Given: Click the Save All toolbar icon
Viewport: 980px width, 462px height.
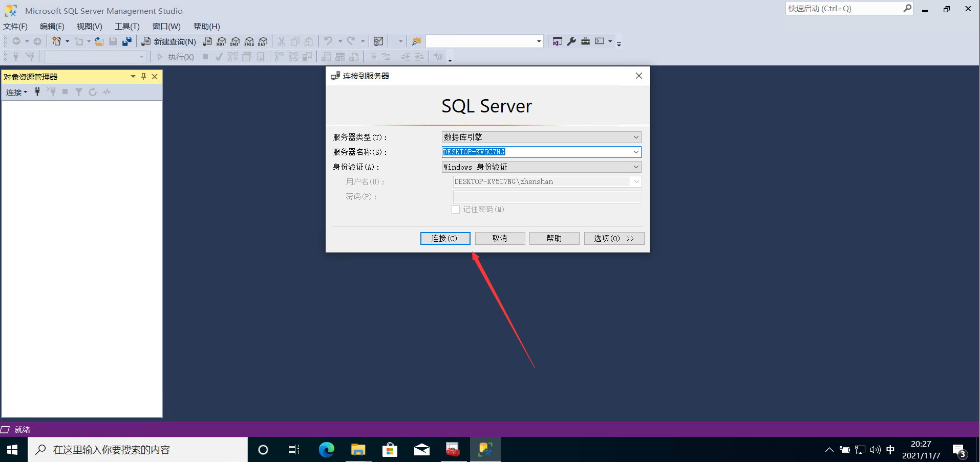Looking at the screenshot, I should click(x=127, y=41).
